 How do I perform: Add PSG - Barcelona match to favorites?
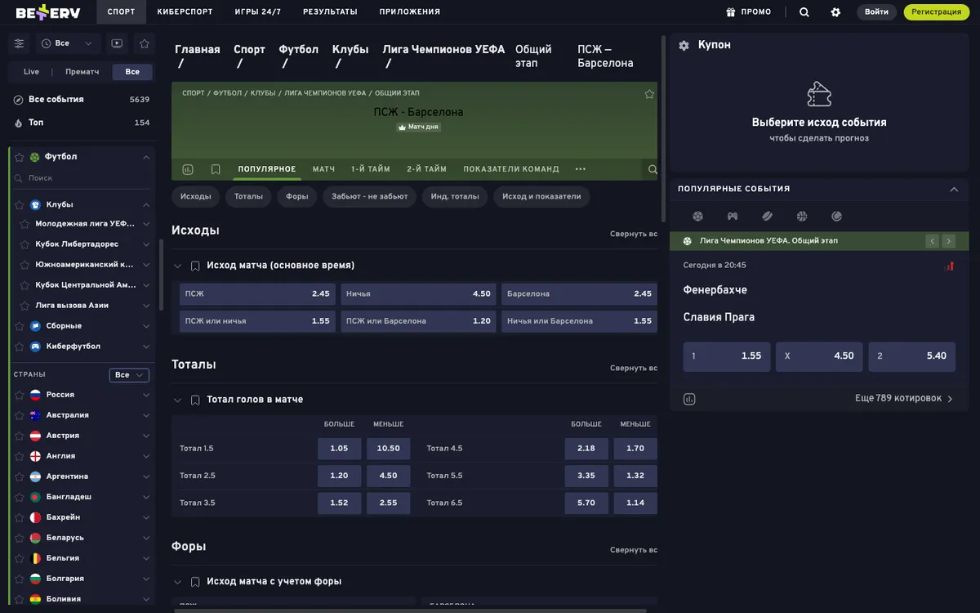pos(649,94)
